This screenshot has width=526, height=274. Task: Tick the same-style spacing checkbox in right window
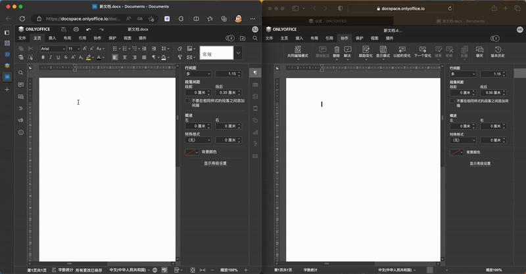tap(452, 101)
